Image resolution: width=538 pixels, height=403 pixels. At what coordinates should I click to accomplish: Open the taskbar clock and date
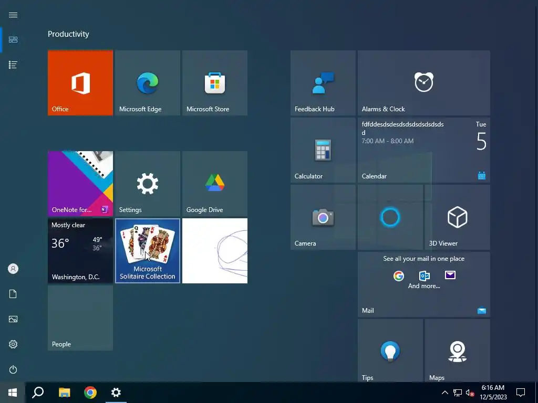click(x=493, y=393)
